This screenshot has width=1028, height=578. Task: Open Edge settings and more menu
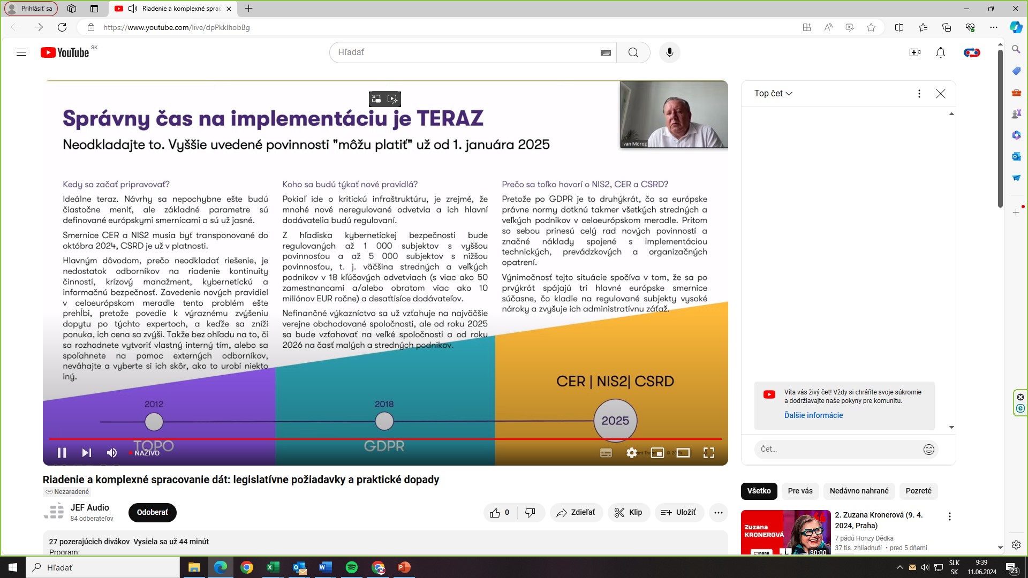[994, 27]
